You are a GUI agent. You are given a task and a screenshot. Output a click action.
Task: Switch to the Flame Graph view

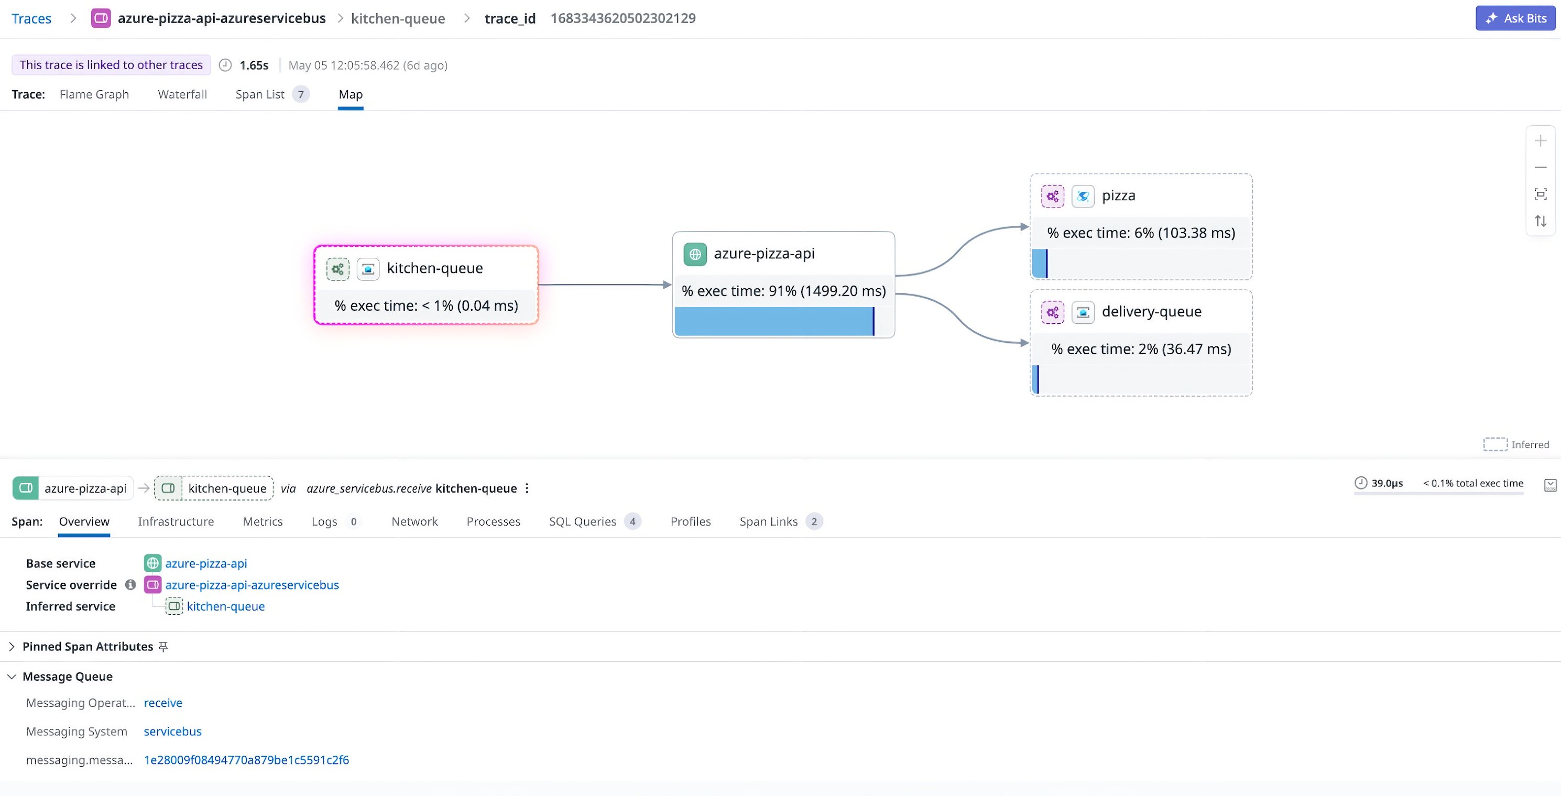(94, 94)
